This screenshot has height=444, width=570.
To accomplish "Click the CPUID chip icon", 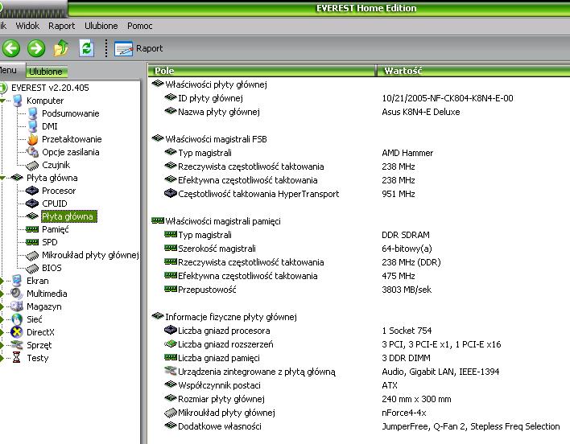I will coord(32,203).
